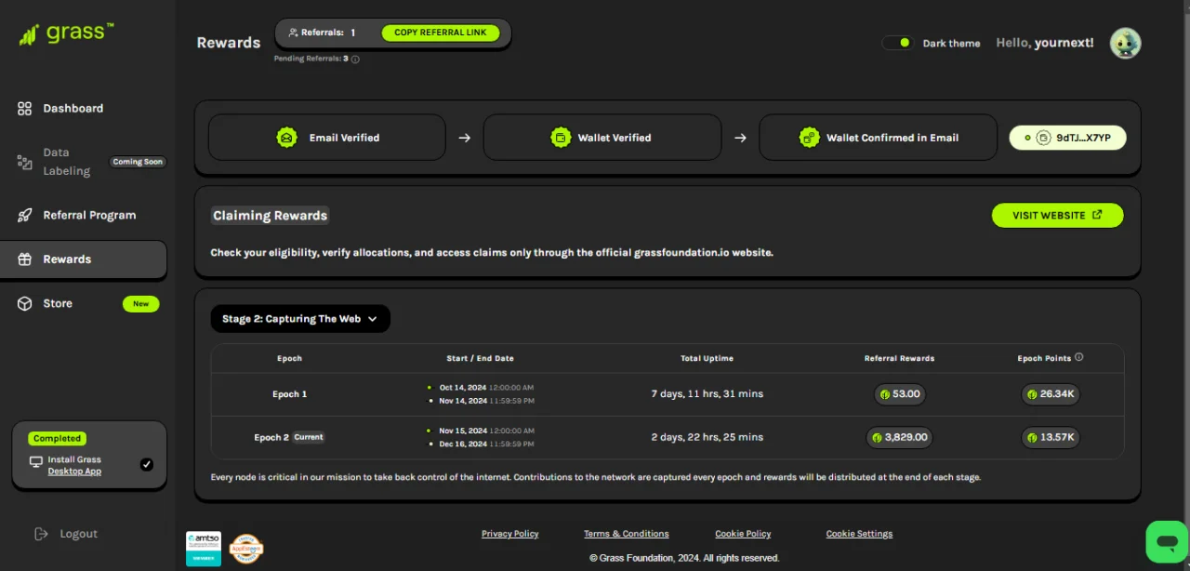Click the Referrals people icon

click(x=294, y=33)
